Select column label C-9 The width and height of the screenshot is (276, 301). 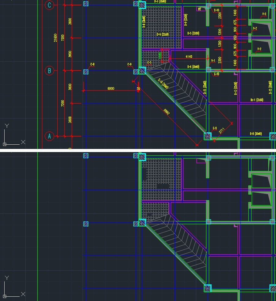click(x=129, y=64)
